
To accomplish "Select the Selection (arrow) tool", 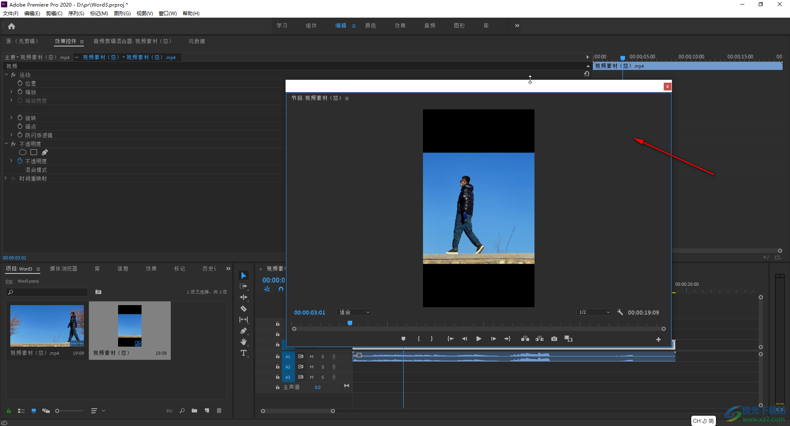I will [244, 275].
